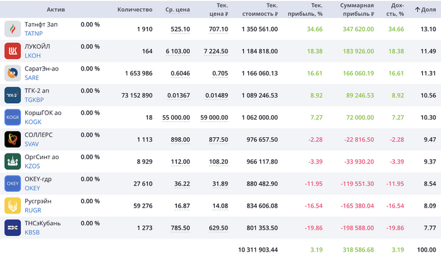Viewport: 441px width, 258px height.
Task: Click the KOGK logo icon
Action: [13, 117]
